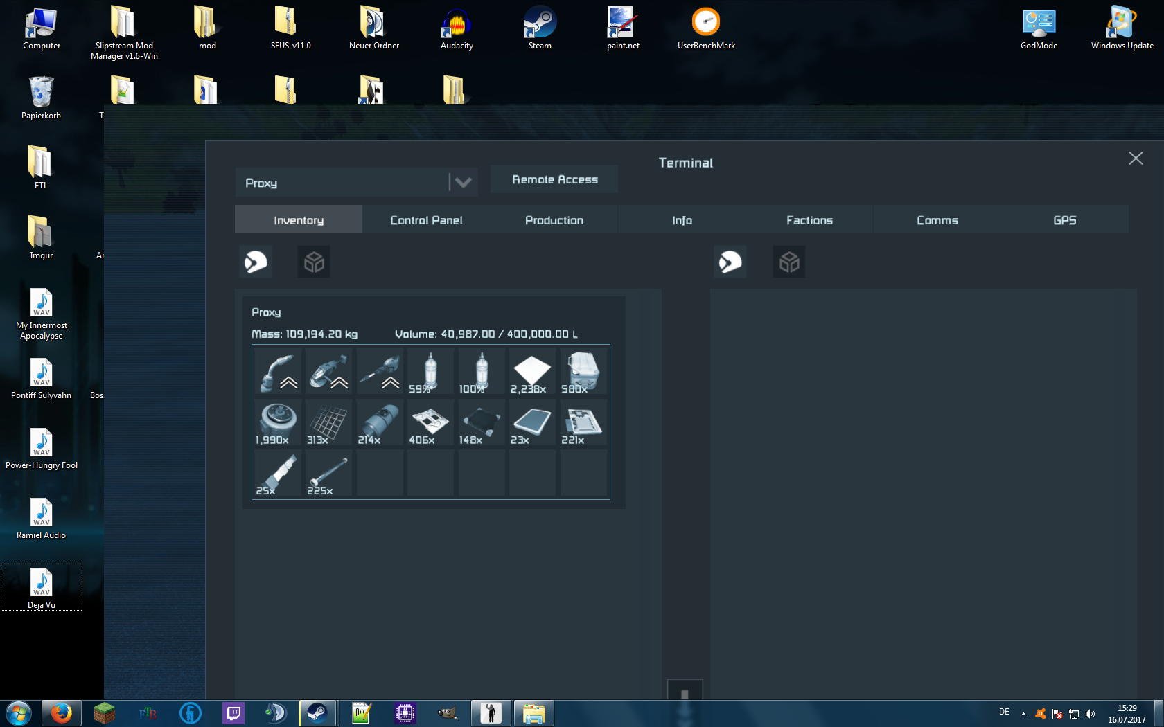Click the welder tool inventory slot

(x=279, y=371)
